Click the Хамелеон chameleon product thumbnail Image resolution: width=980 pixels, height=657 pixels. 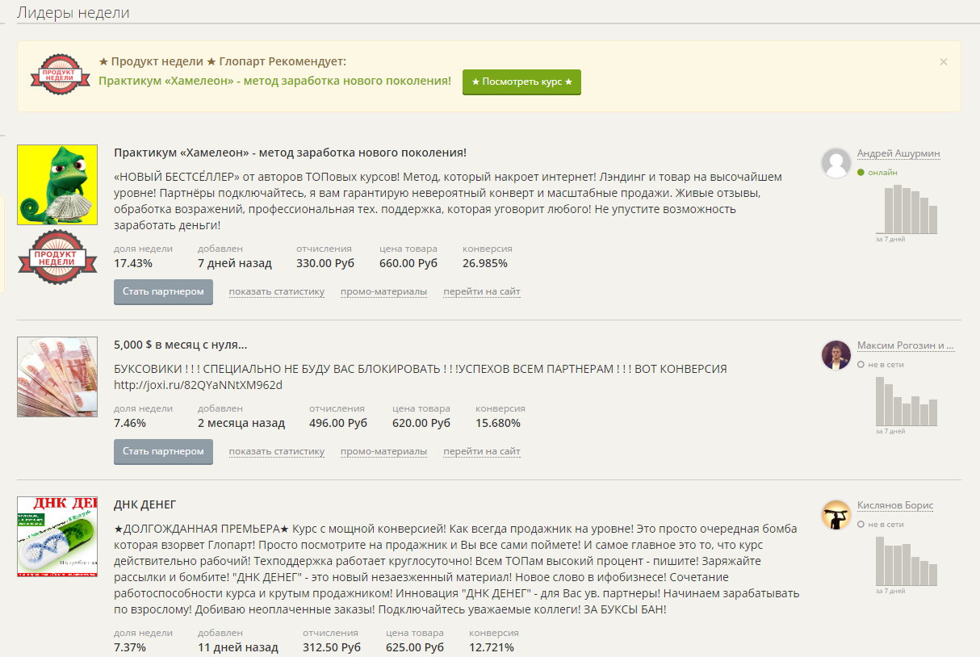57,185
